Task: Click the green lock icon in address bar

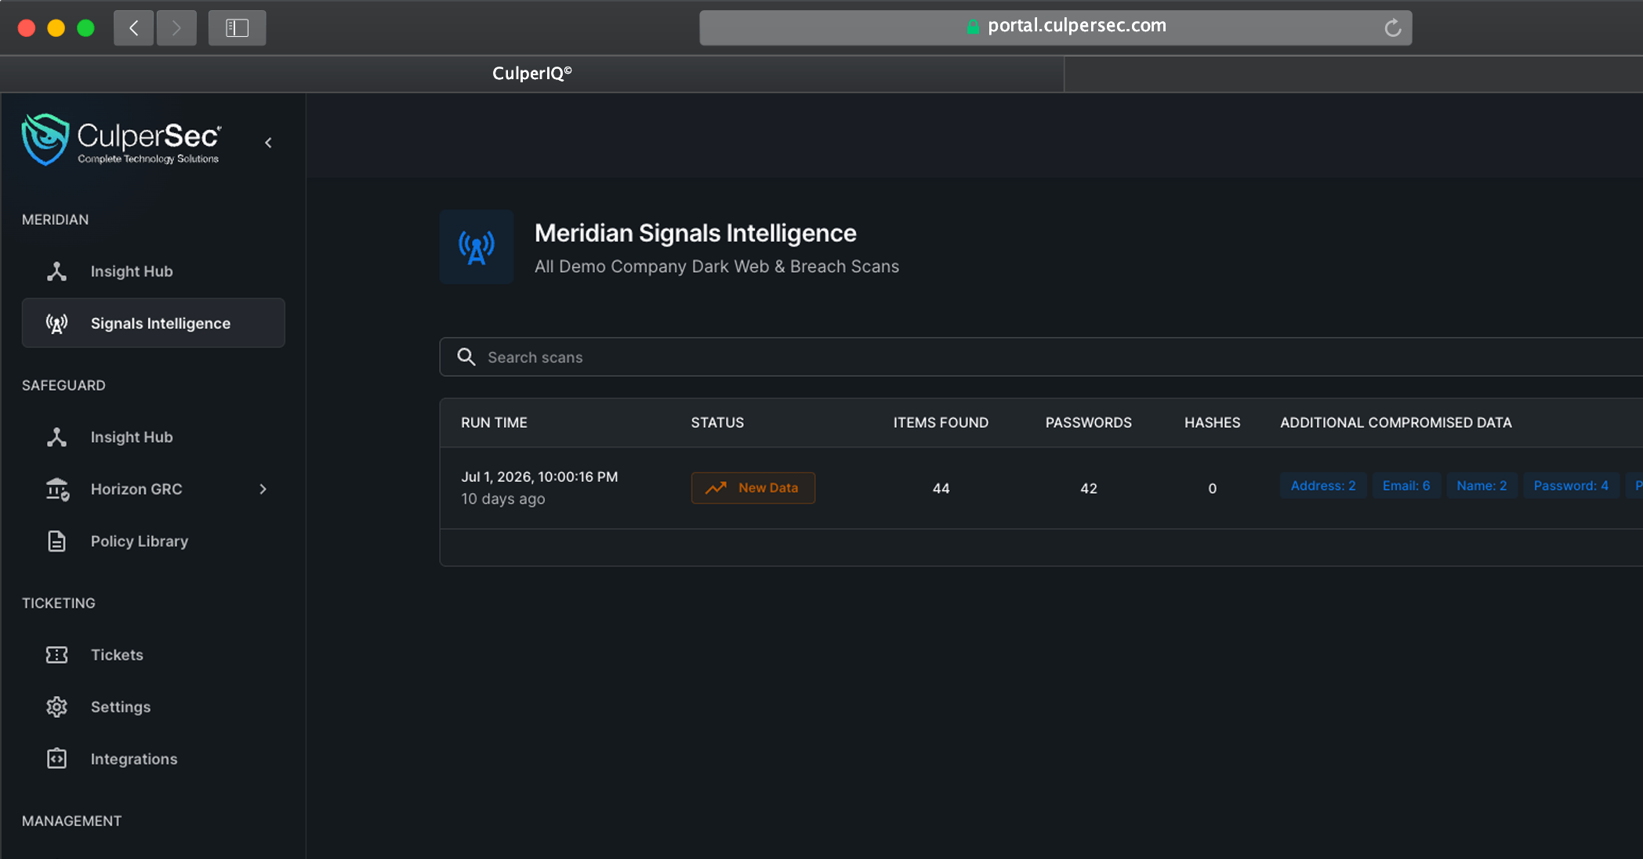Action: pos(973,27)
